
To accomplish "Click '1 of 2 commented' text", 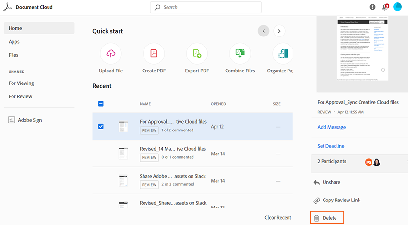I will [178, 130].
